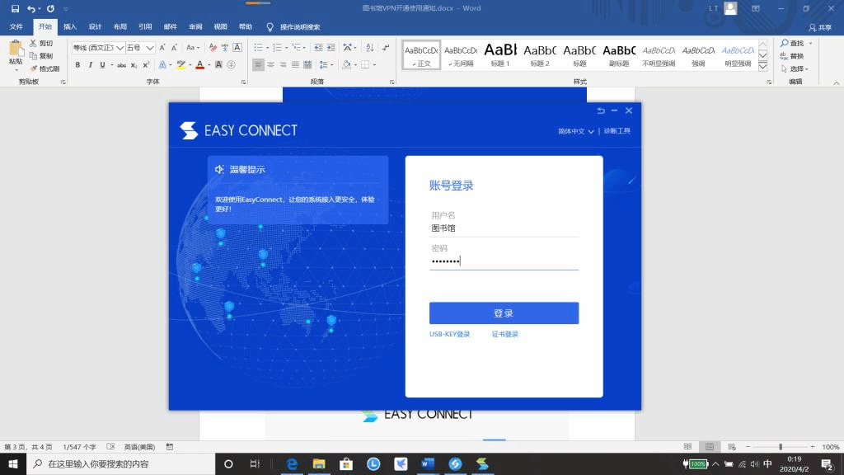Click the bullets list icon
This screenshot has width=844, height=475.
coord(258,48)
